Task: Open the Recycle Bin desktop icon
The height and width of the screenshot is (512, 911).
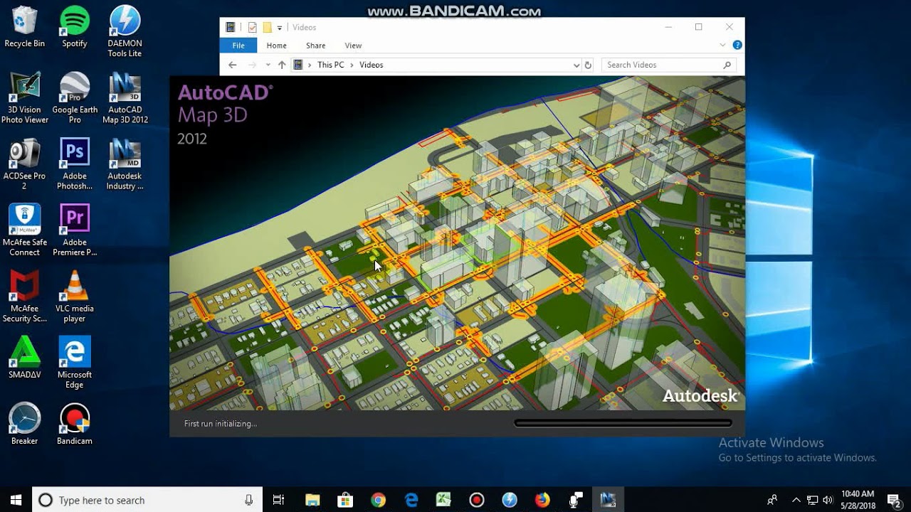Action: [24, 27]
